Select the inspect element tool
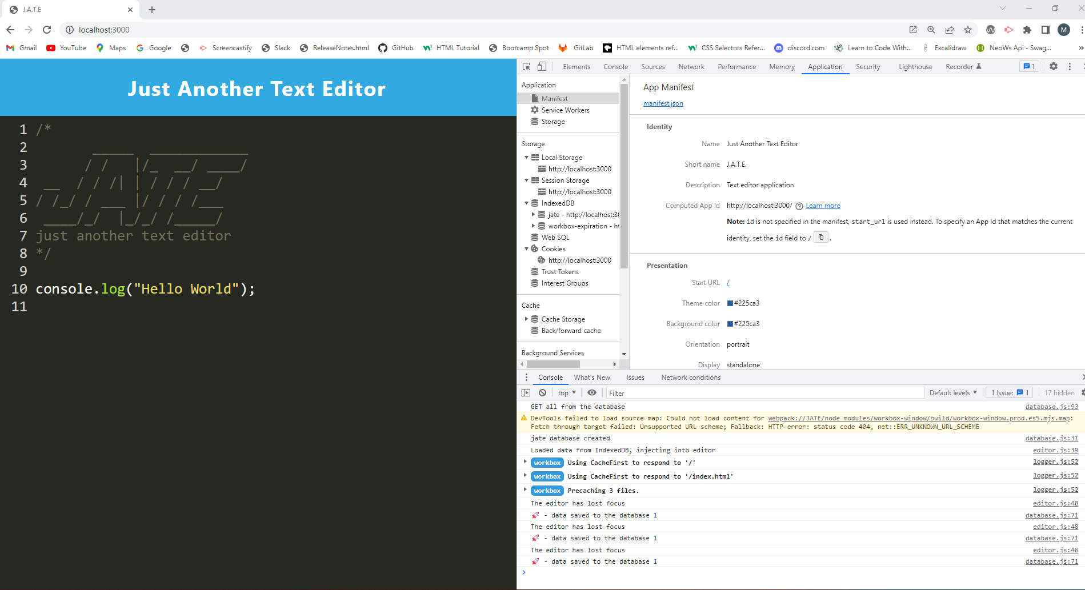 coord(525,66)
